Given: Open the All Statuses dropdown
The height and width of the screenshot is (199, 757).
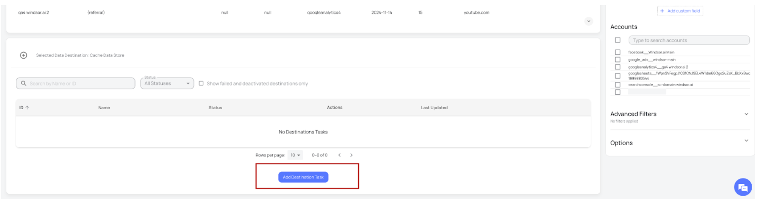Looking at the screenshot, I should 167,83.
